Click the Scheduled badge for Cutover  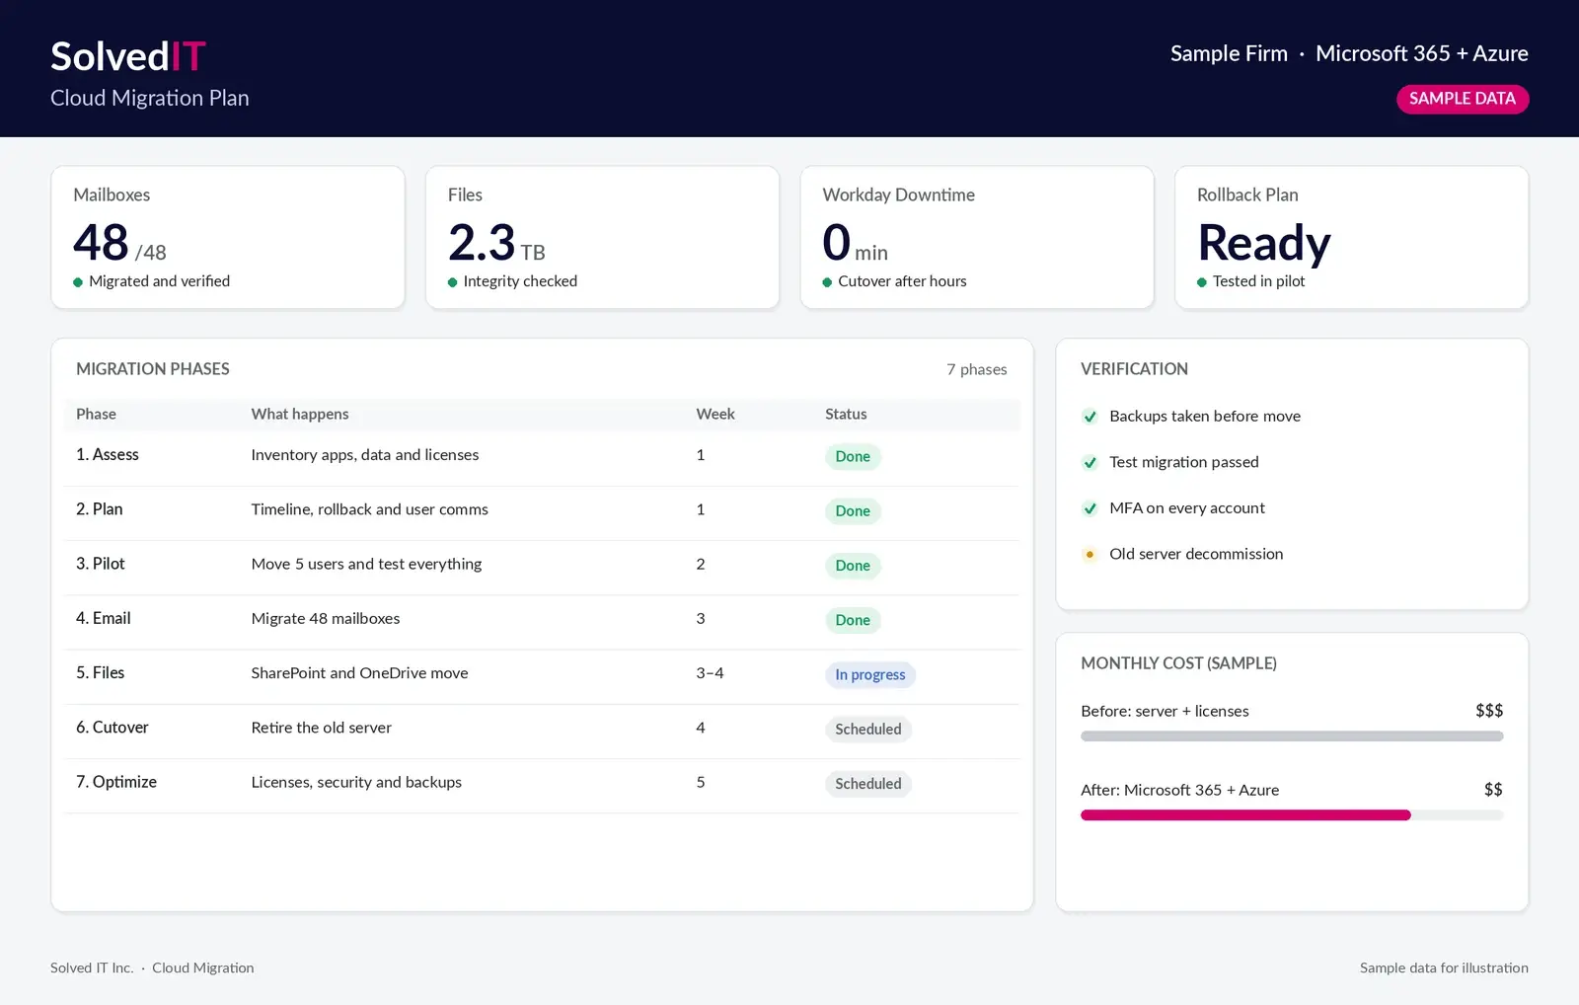[x=868, y=729]
